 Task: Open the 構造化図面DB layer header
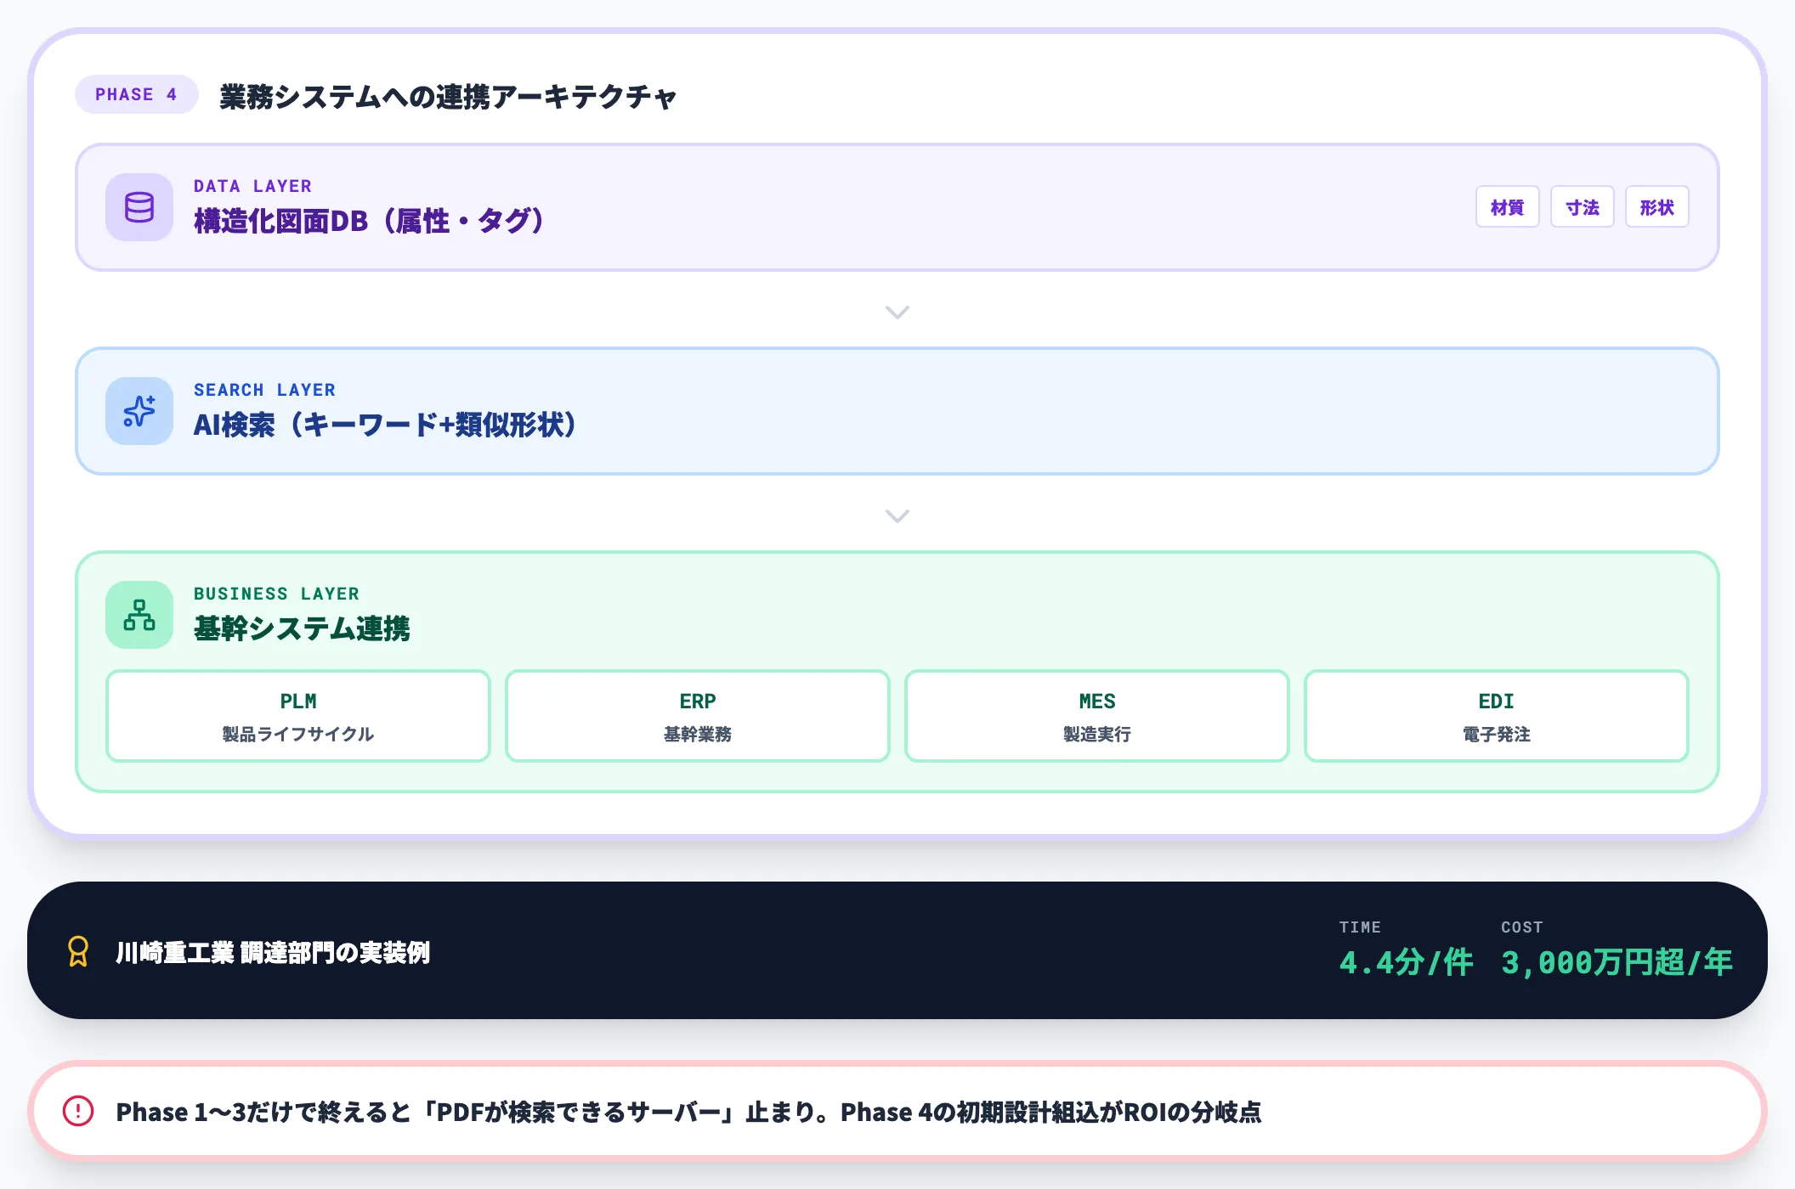click(x=367, y=221)
